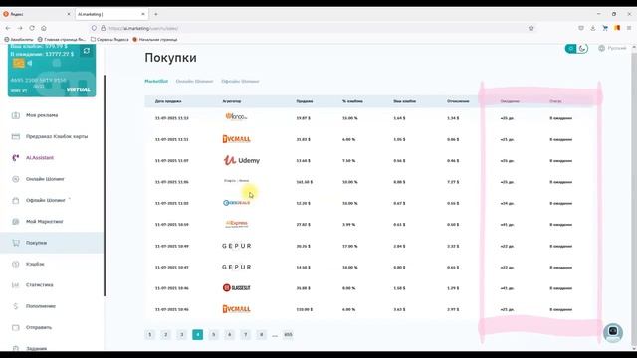Image resolution: width=637 pixels, height=358 pixels.
Task: Open the Сервисы Яндекса bookmarks folder
Action: [x=109, y=40]
